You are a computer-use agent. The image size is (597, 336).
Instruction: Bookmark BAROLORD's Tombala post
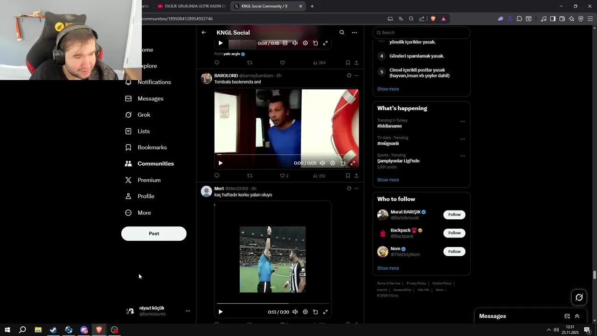point(348,175)
